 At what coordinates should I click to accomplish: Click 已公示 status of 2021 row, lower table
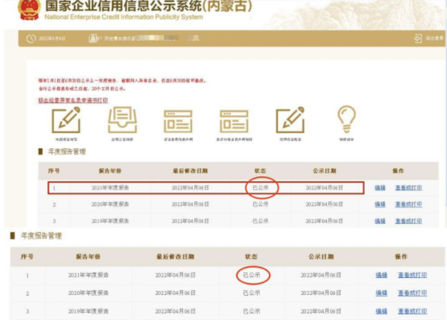click(x=251, y=276)
